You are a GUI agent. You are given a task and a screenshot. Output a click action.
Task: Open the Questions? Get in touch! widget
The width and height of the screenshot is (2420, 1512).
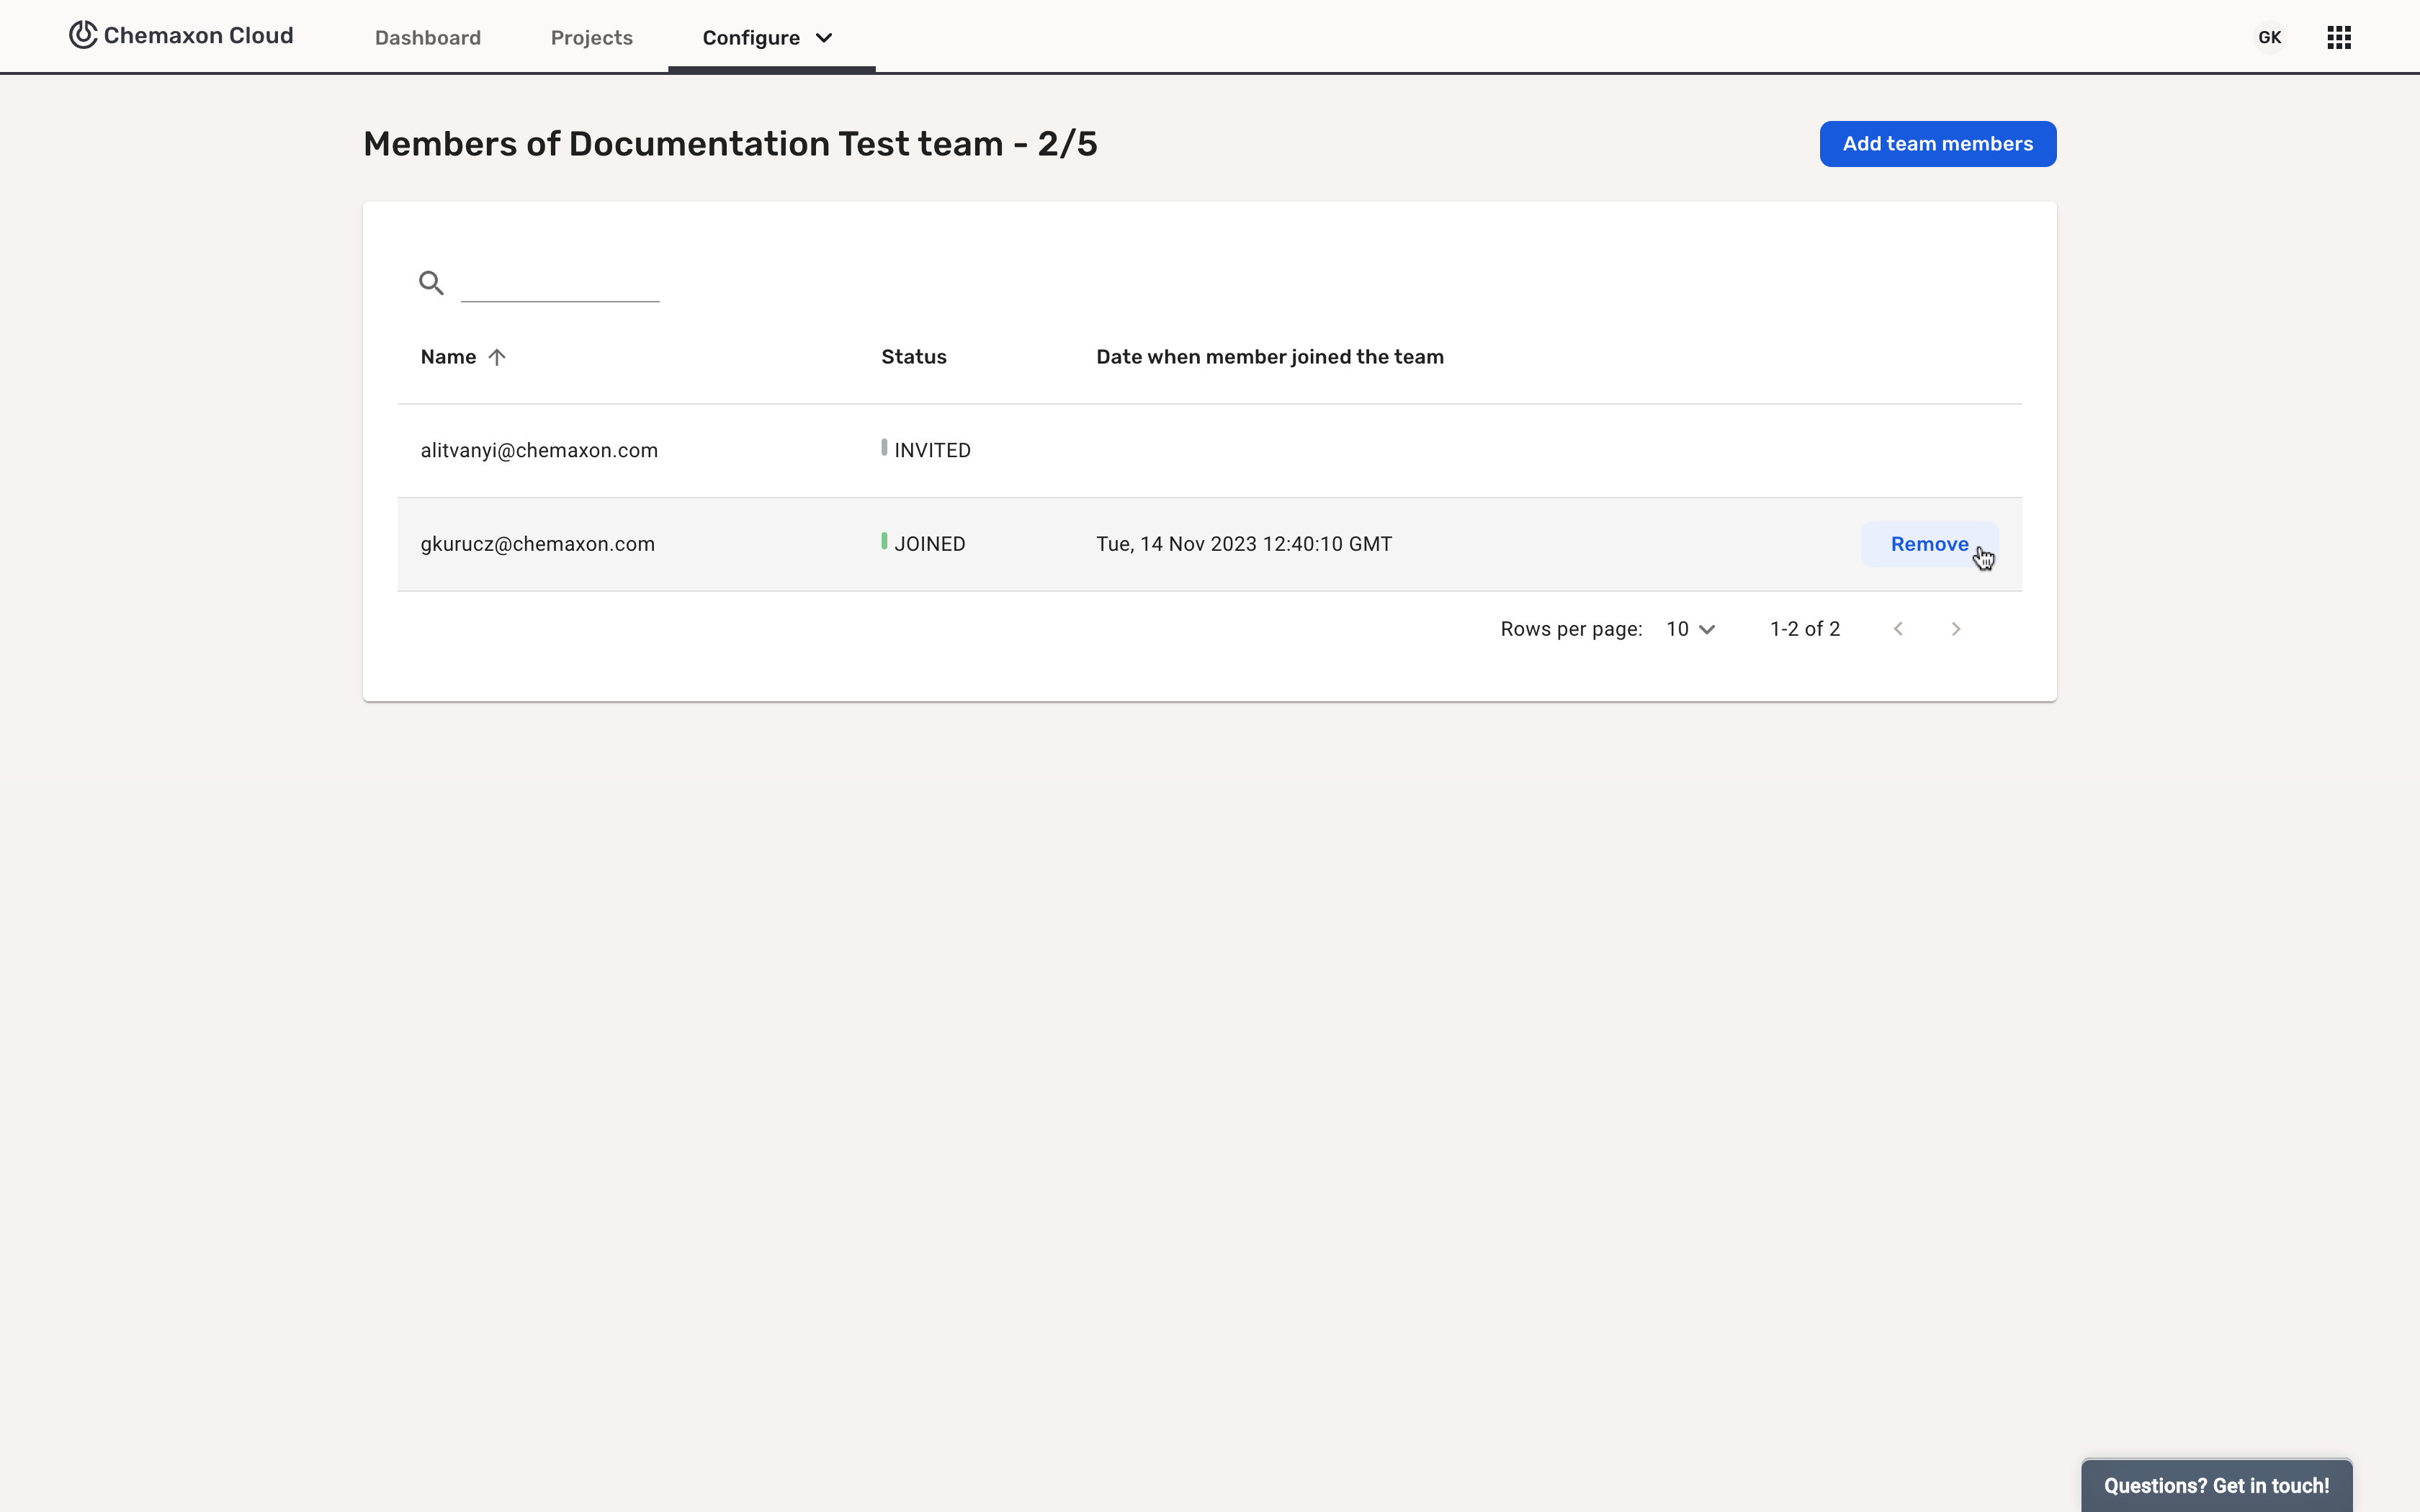click(2215, 1485)
